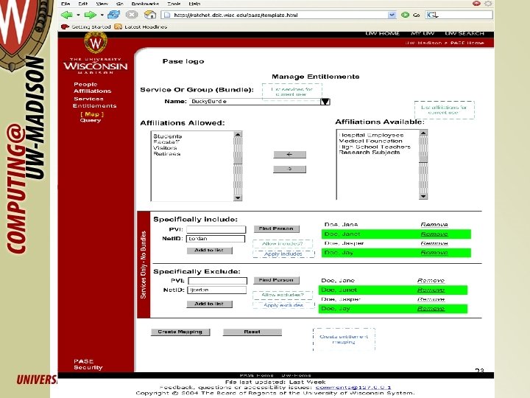Image resolution: width=530 pixels, height=398 pixels.
Task: Click MY UW link in top bar
Action: click(x=423, y=33)
